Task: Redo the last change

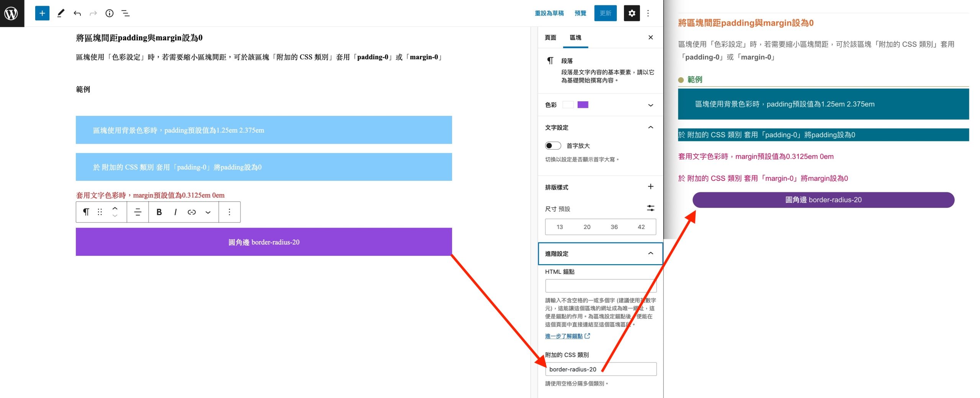Action: 93,13
